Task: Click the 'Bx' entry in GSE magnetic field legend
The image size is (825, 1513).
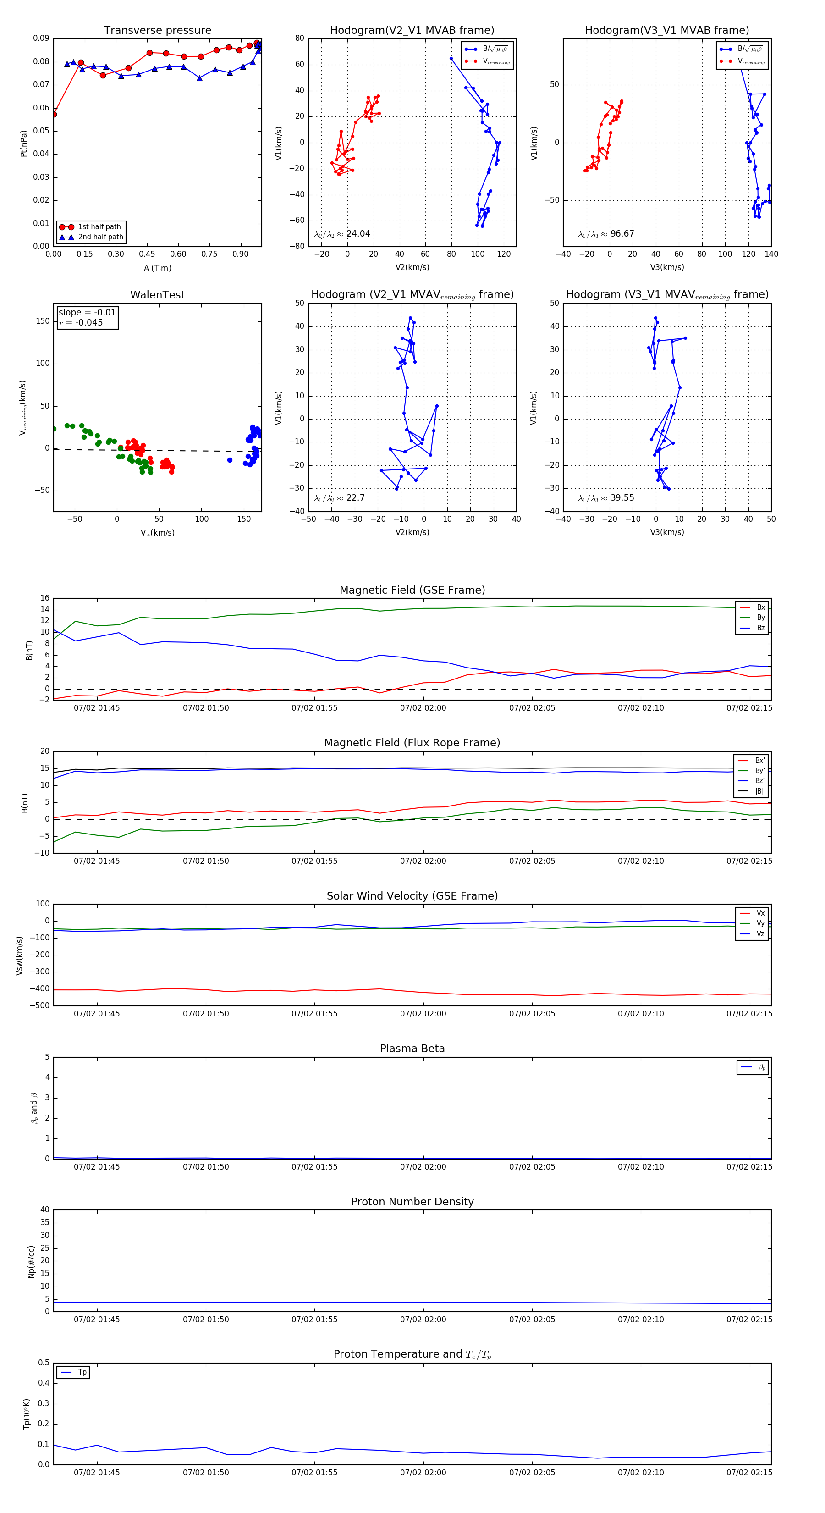Action: (x=753, y=607)
